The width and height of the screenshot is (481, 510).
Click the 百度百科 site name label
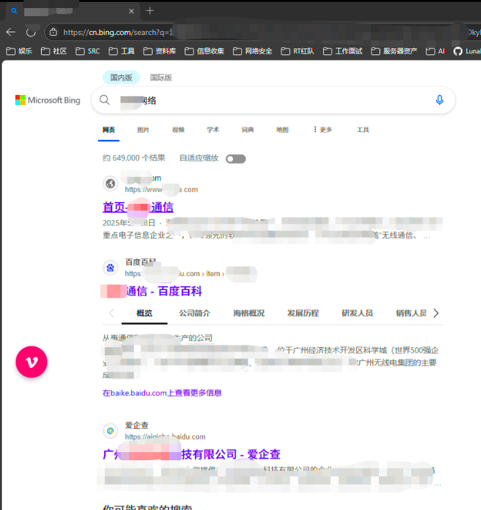point(140,262)
